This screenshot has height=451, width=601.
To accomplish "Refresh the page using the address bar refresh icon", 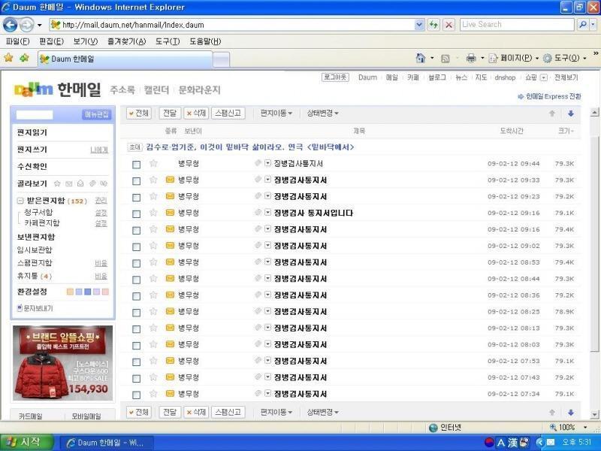I will point(433,25).
